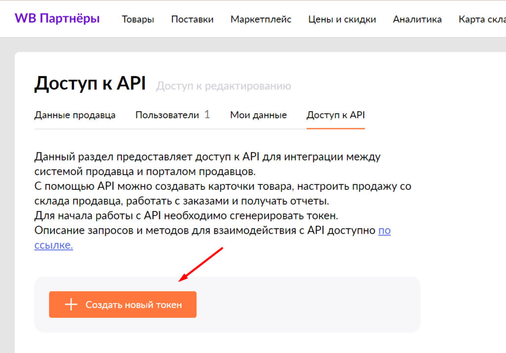
Task: Open the Товары menu
Action: 138,19
